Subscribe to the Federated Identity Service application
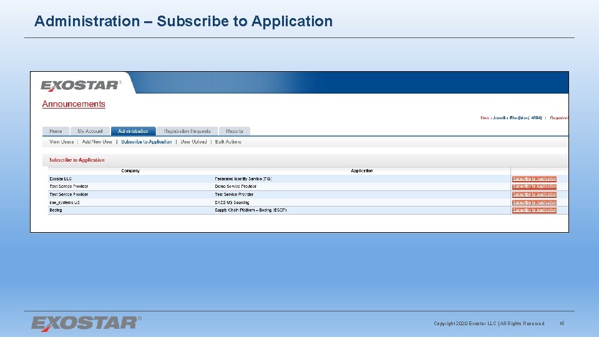Image resolution: width=599 pixels, height=337 pixels. 534,179
